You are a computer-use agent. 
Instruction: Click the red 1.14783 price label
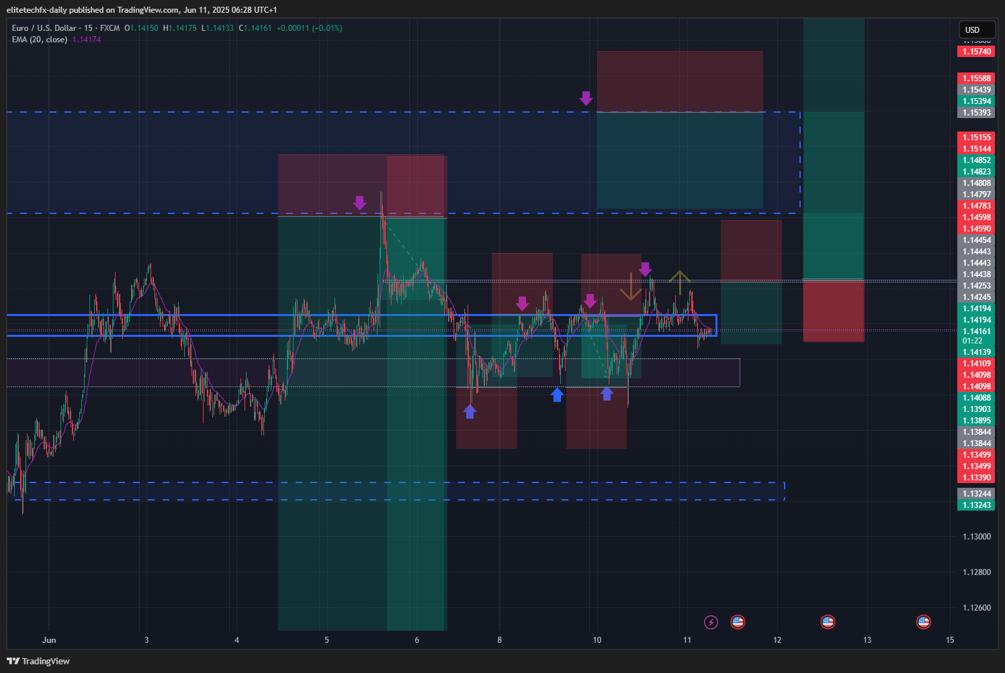point(976,206)
